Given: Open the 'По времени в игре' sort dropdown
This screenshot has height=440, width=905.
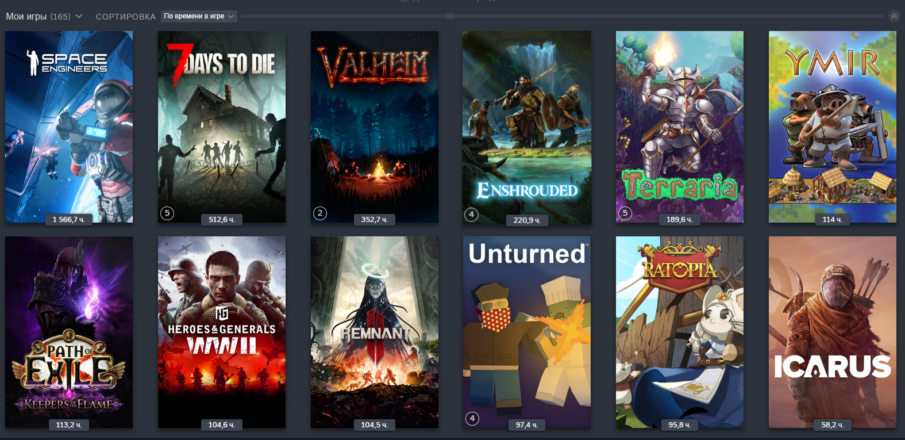Looking at the screenshot, I should [x=199, y=16].
